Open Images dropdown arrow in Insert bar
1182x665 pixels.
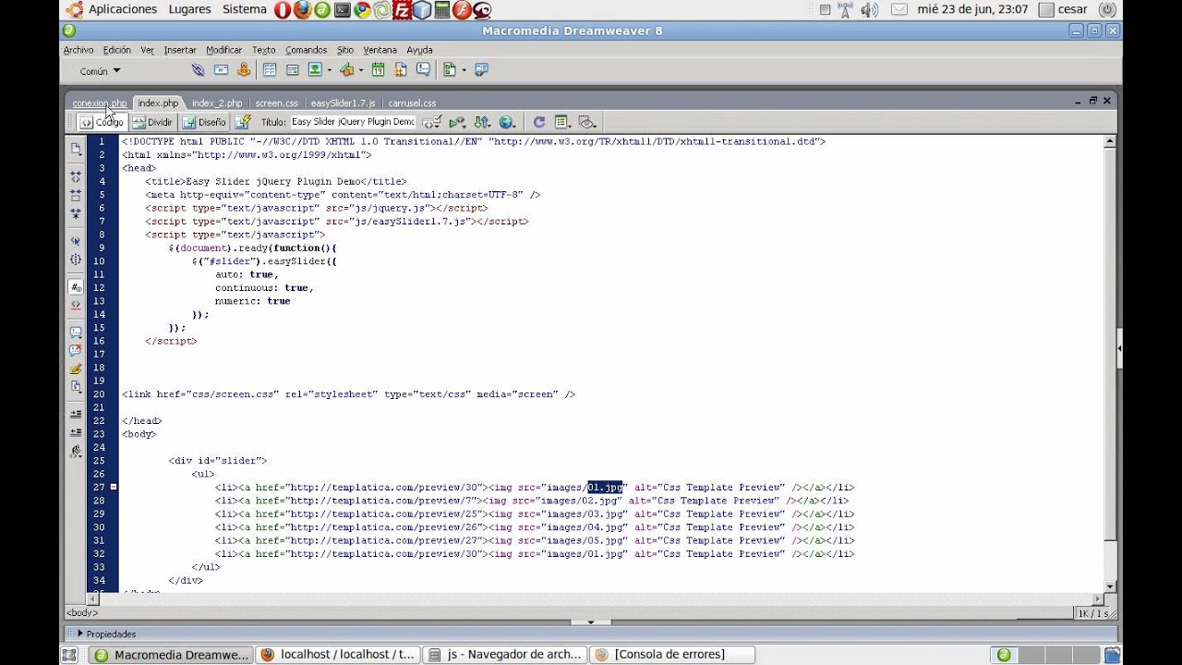[x=328, y=70]
